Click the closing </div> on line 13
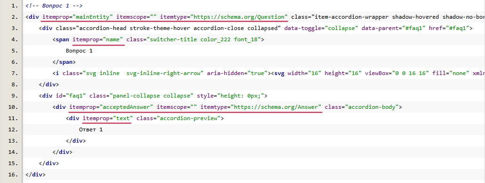 point(76,141)
